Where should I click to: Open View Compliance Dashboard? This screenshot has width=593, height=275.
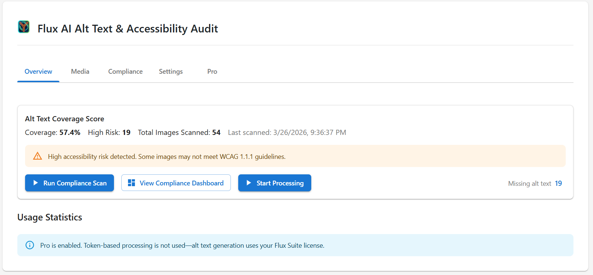click(x=176, y=183)
